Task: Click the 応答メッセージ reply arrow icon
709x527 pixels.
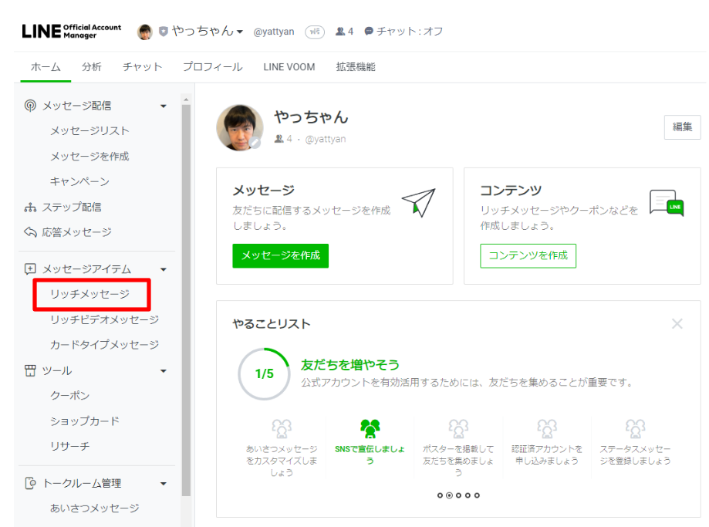Action: 30,232
